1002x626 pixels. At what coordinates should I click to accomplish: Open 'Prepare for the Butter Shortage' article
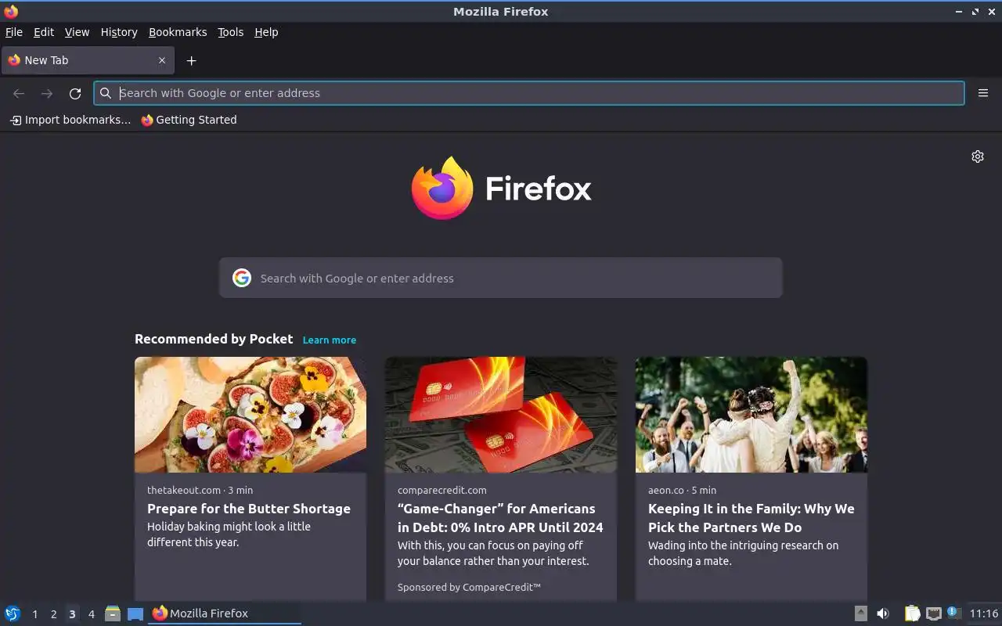pos(249,509)
